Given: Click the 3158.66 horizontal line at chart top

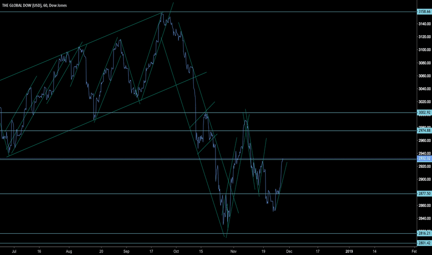Looking at the screenshot, I should [208, 12].
